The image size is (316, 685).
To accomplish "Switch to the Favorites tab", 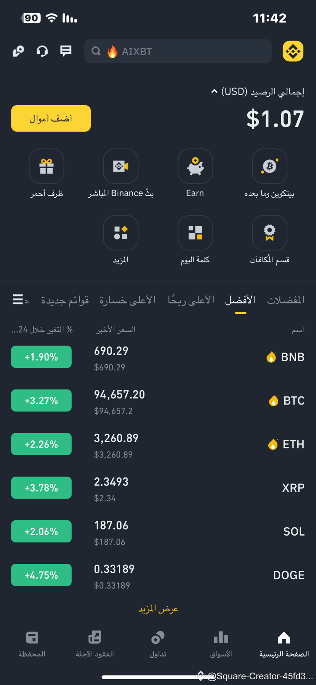I will [x=285, y=300].
